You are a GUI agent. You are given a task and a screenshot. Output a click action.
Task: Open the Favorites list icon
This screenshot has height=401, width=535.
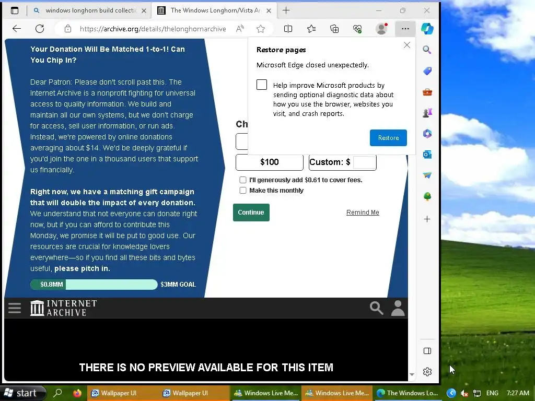[x=311, y=29]
